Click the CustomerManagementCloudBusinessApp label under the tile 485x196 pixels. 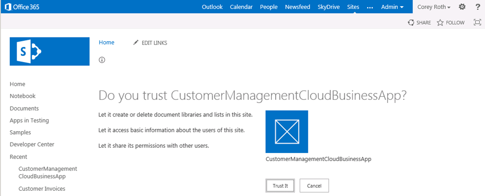coord(318,159)
